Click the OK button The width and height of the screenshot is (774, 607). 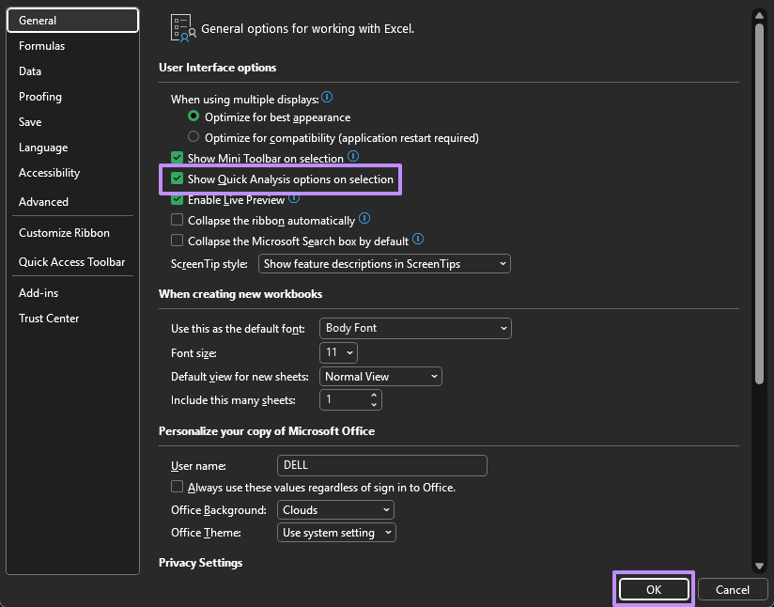tap(653, 589)
